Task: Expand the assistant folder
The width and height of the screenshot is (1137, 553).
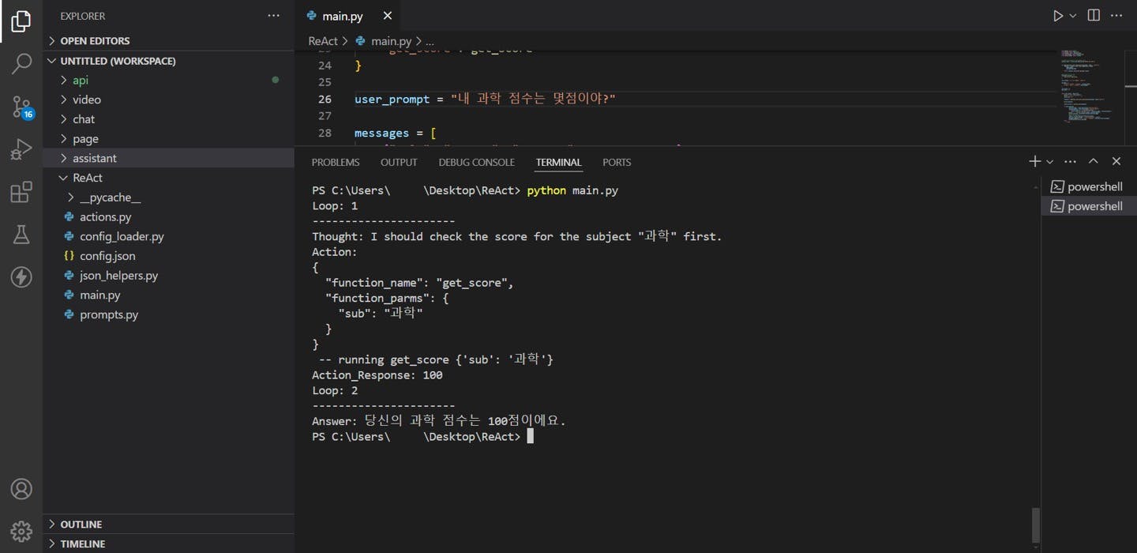Action: [169, 158]
